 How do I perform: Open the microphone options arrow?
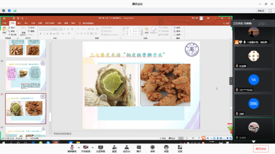[79, 147]
